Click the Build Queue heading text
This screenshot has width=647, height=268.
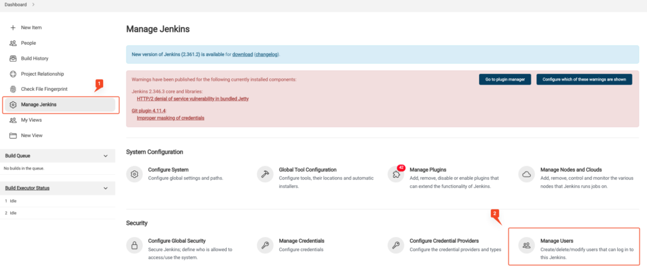[17, 156]
